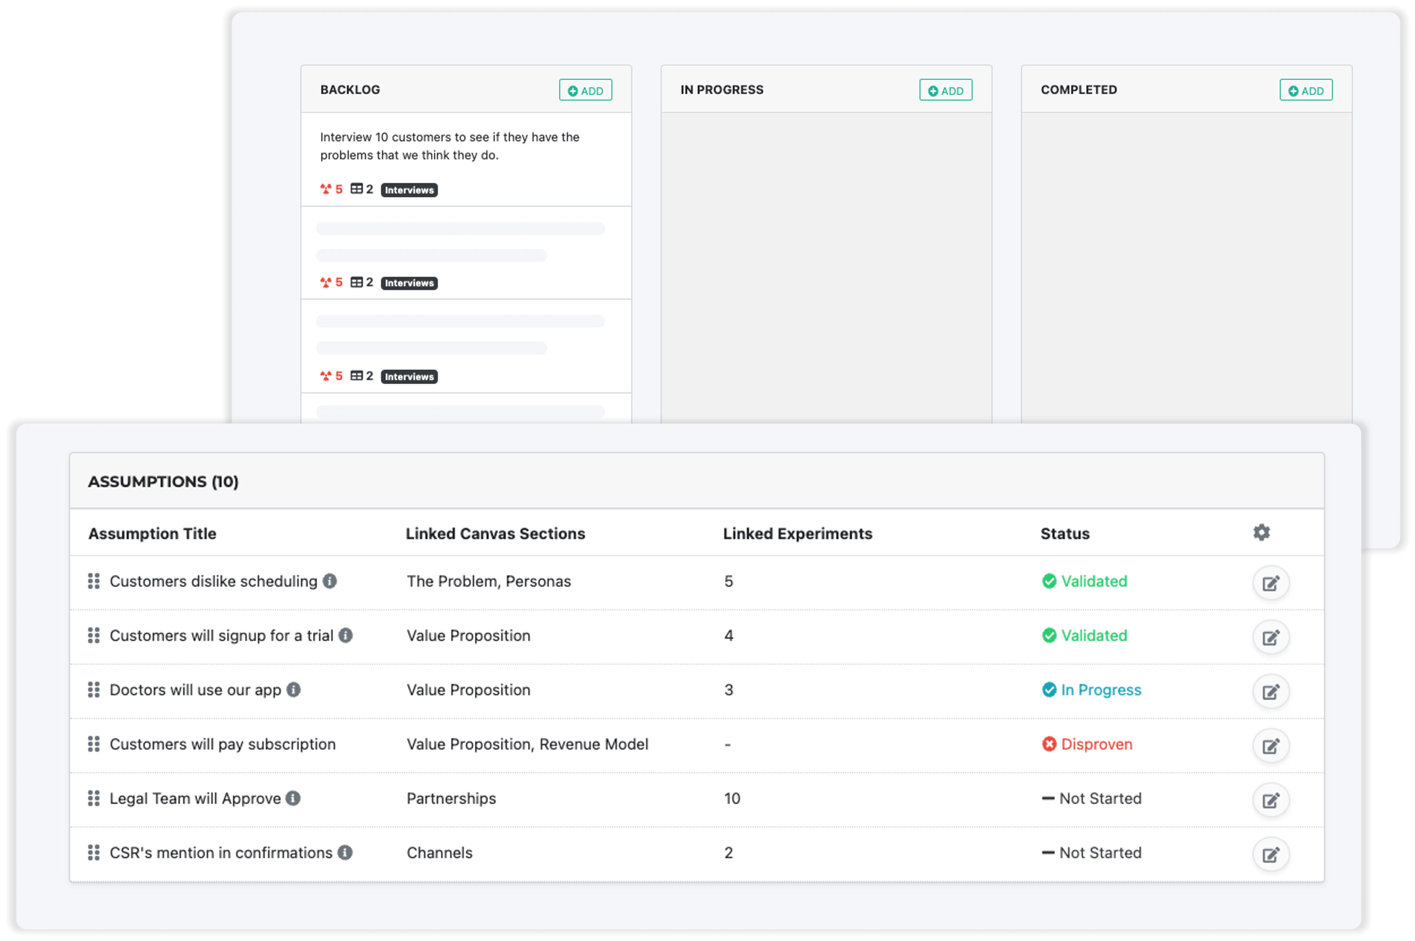Grab the drag handle for Doctors will use our app
This screenshot has width=1415, height=941.
pyautogui.click(x=94, y=689)
